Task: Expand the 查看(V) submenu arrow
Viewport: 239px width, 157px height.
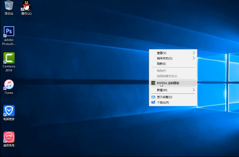Action: pos(194,53)
